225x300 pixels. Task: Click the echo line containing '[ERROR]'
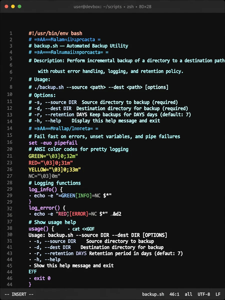[75, 214]
